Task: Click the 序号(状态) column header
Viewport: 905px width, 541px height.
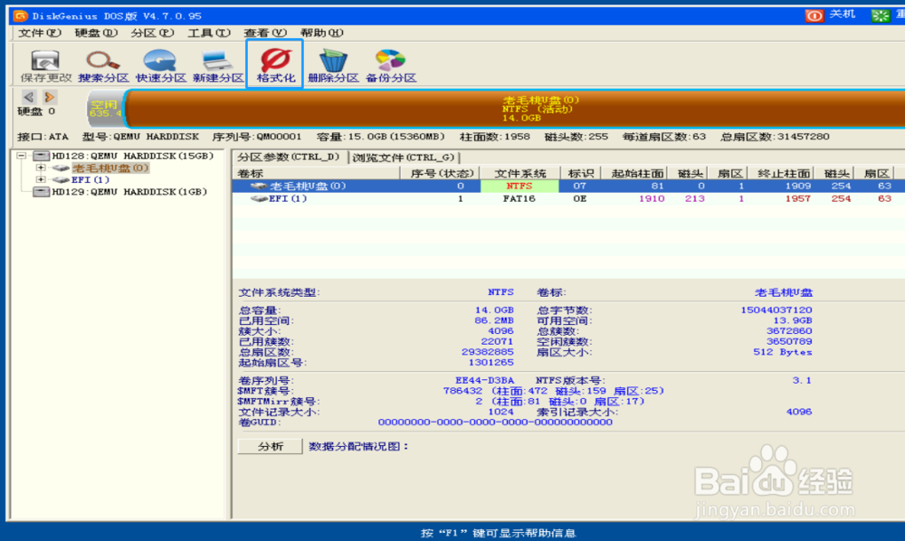Action: (x=442, y=173)
